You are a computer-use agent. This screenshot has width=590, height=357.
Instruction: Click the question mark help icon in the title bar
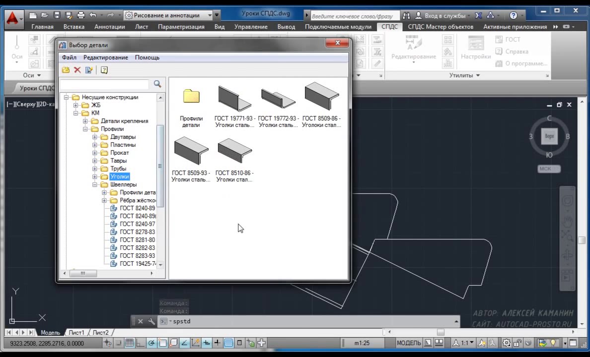[513, 15]
